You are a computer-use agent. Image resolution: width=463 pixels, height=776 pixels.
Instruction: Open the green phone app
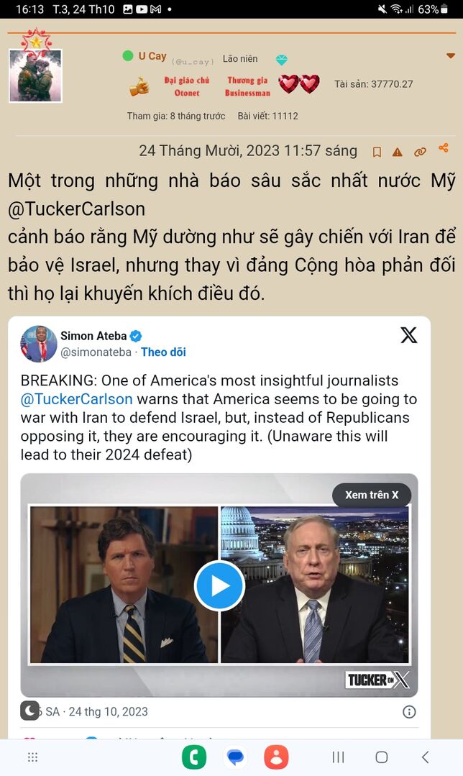coord(194,757)
